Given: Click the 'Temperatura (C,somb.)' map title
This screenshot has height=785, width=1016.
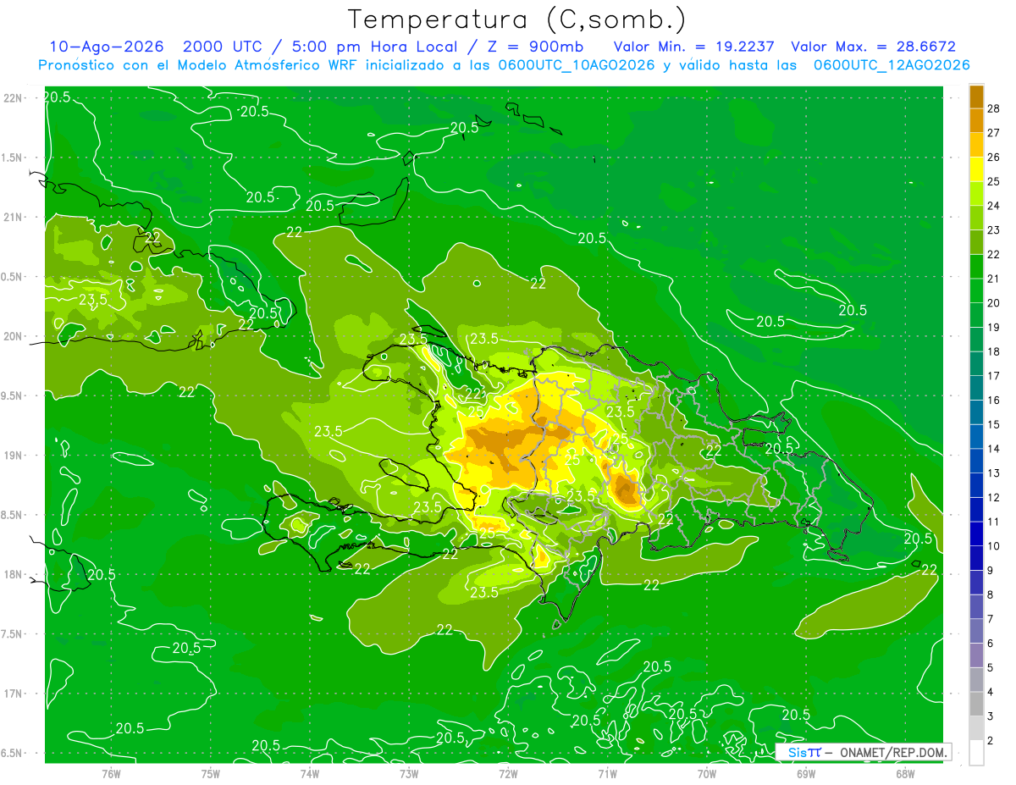Looking at the screenshot, I should (x=517, y=19).
